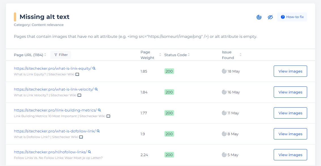Click status code 200 badge for link-velocity row
The height and width of the screenshot is (166, 321).
click(169, 92)
